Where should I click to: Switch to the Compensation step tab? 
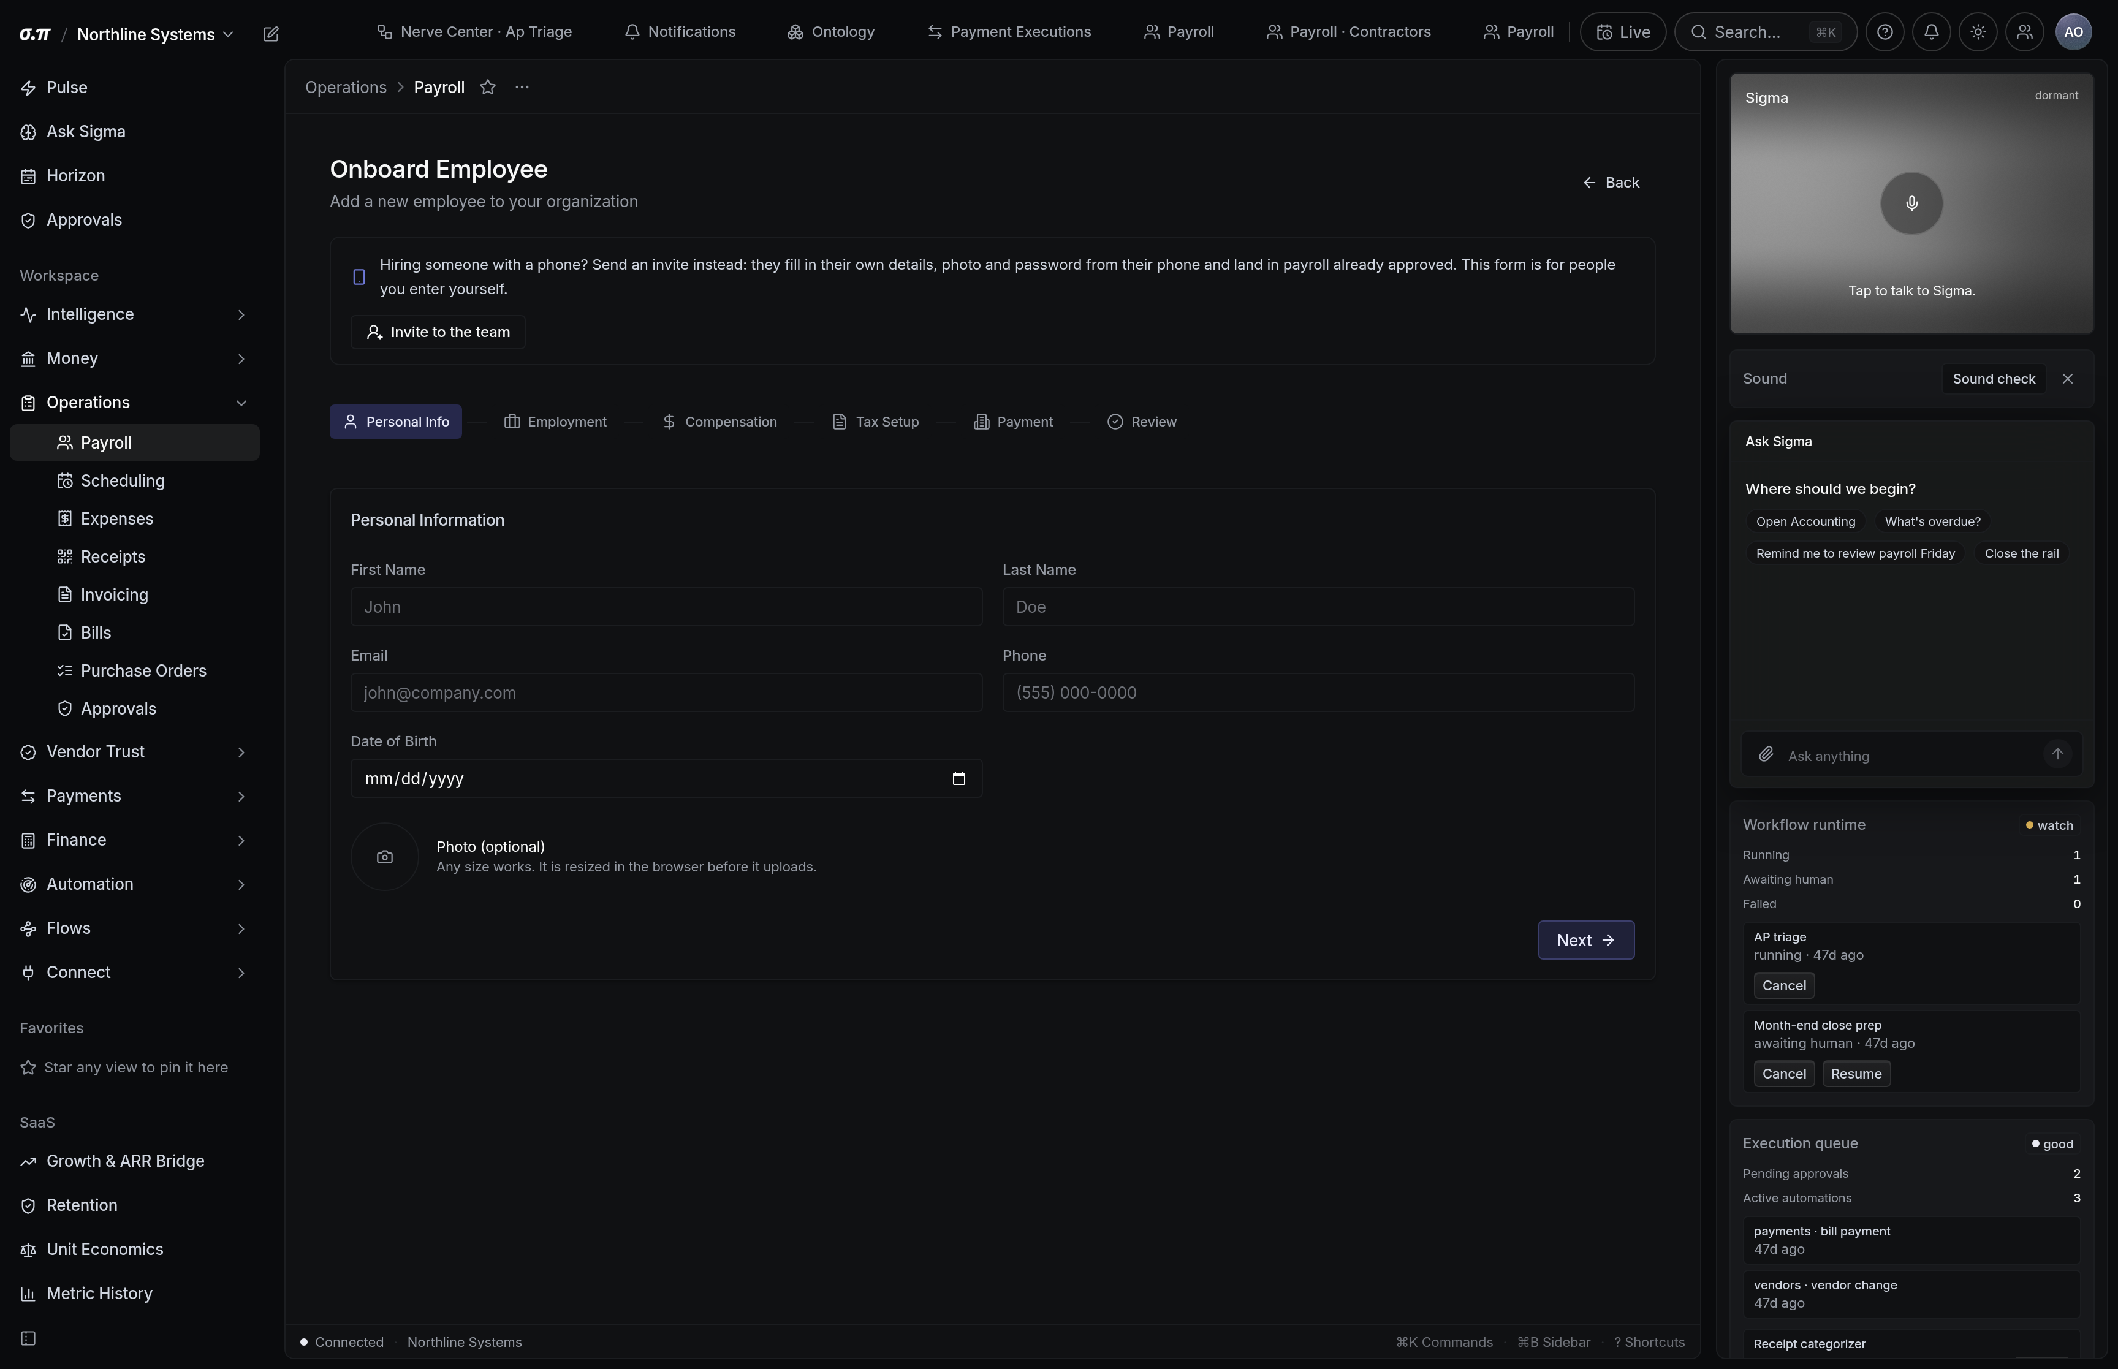[719, 422]
